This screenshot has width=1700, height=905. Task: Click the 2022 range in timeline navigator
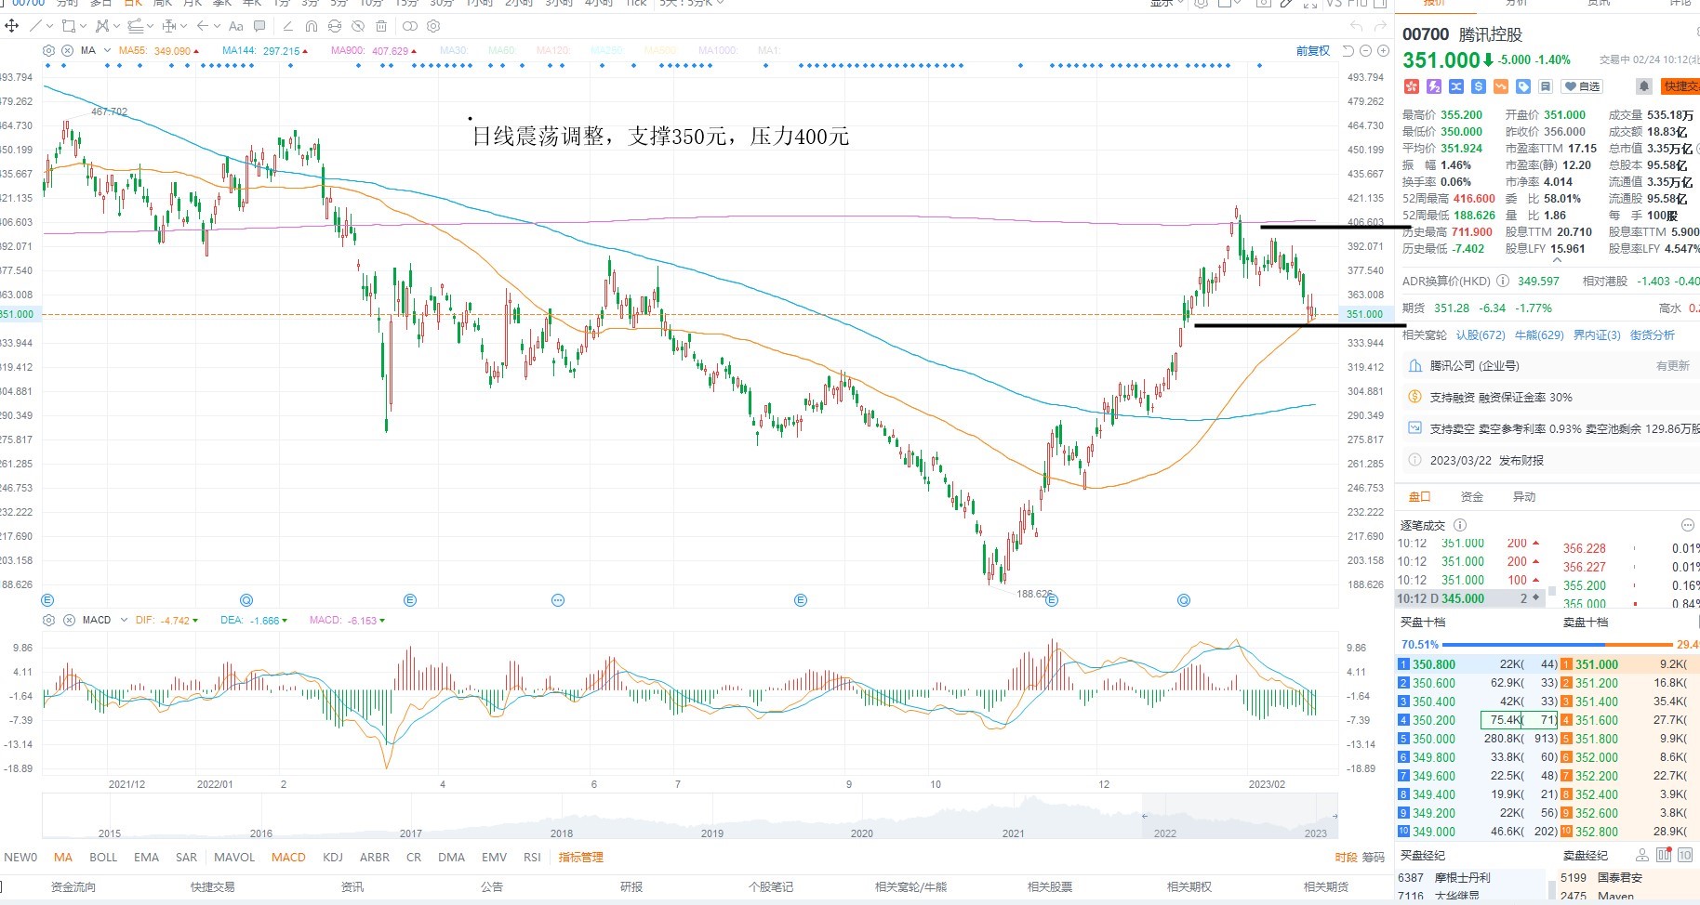(1164, 833)
